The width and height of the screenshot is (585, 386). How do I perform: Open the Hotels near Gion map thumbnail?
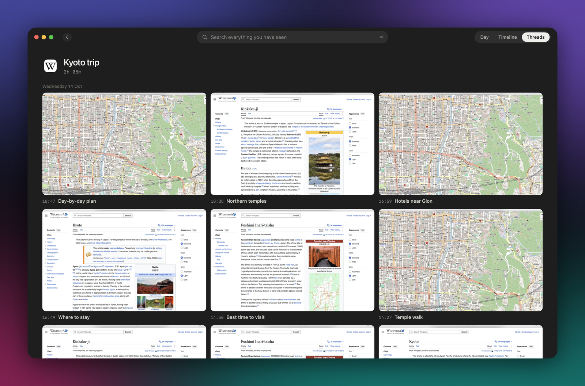click(461, 144)
